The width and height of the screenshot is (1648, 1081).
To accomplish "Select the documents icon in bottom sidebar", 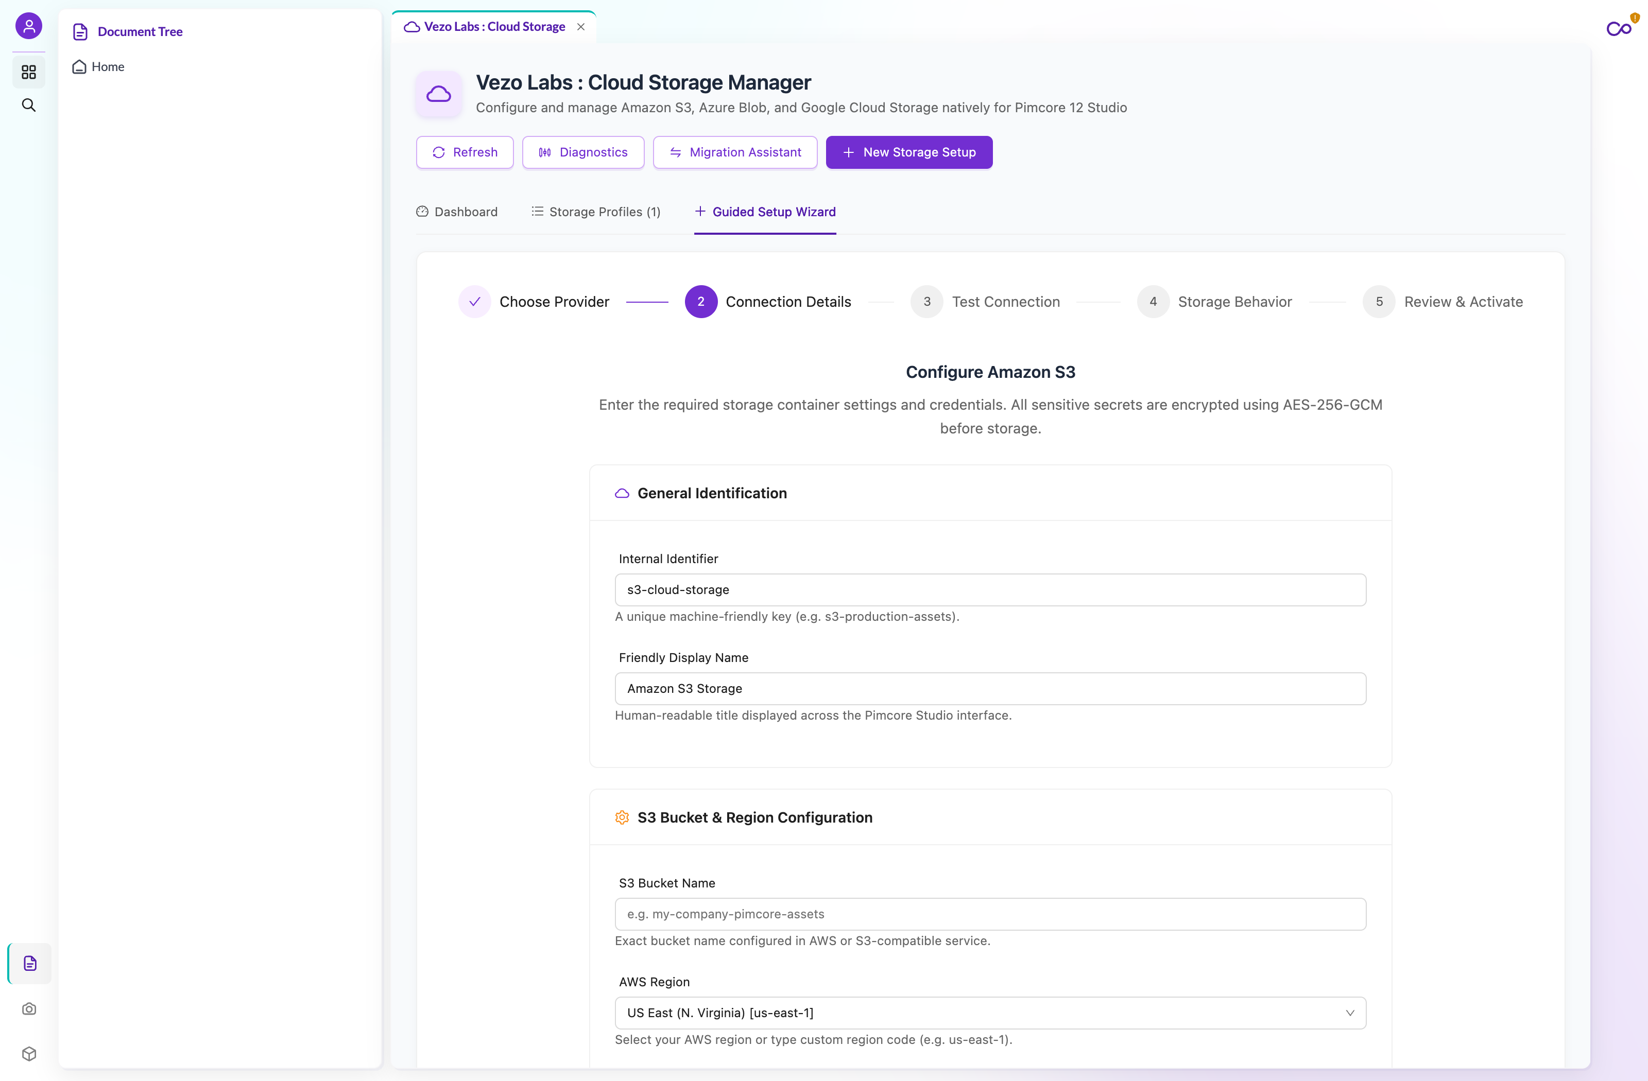I will 29,963.
